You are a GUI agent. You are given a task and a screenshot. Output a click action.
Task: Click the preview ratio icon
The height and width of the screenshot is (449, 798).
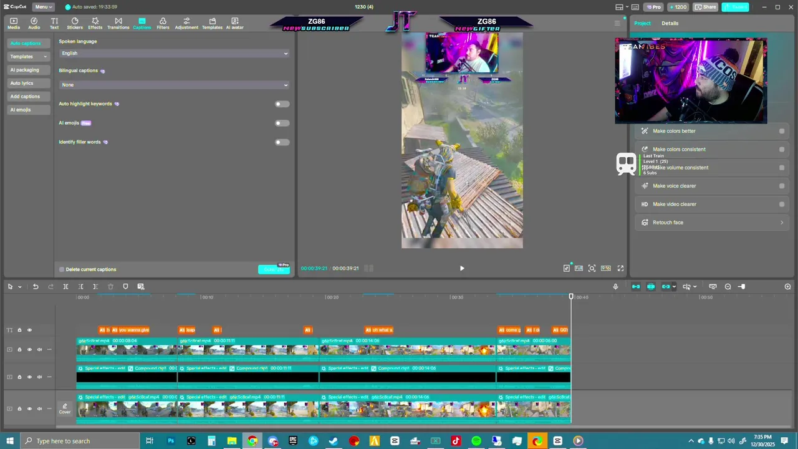pyautogui.click(x=605, y=268)
